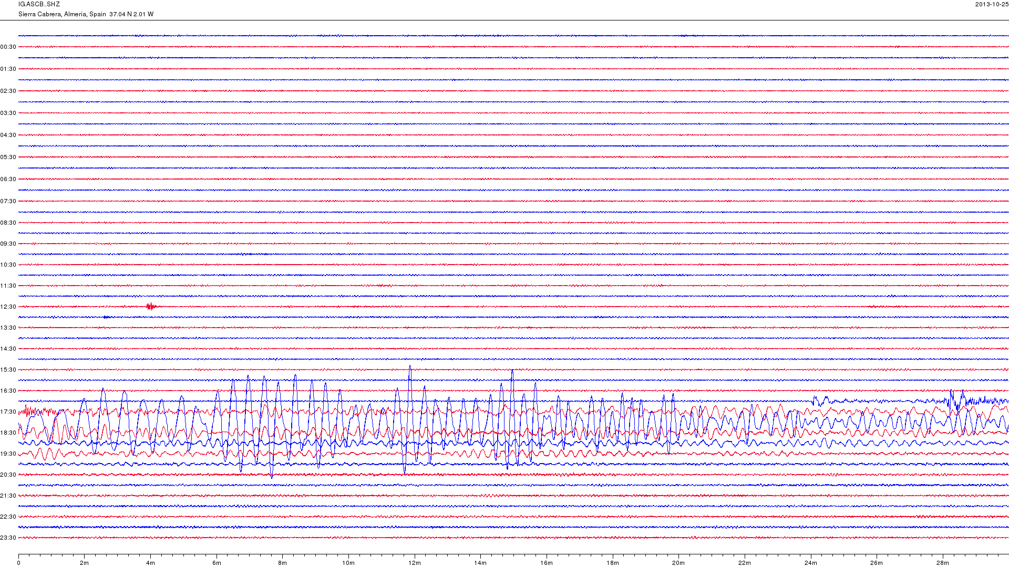Image resolution: width=1009 pixels, height=567 pixels.
Task: Select the 19:30 time label
Action: (x=8, y=454)
